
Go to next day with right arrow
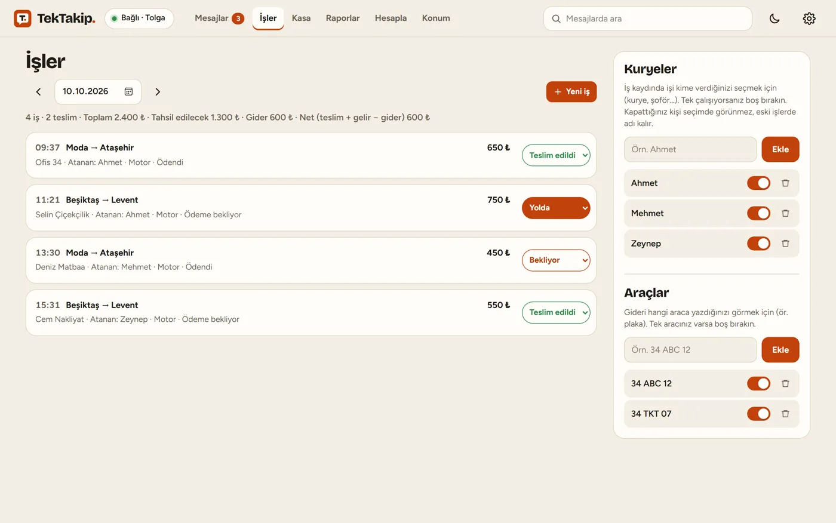click(x=158, y=92)
